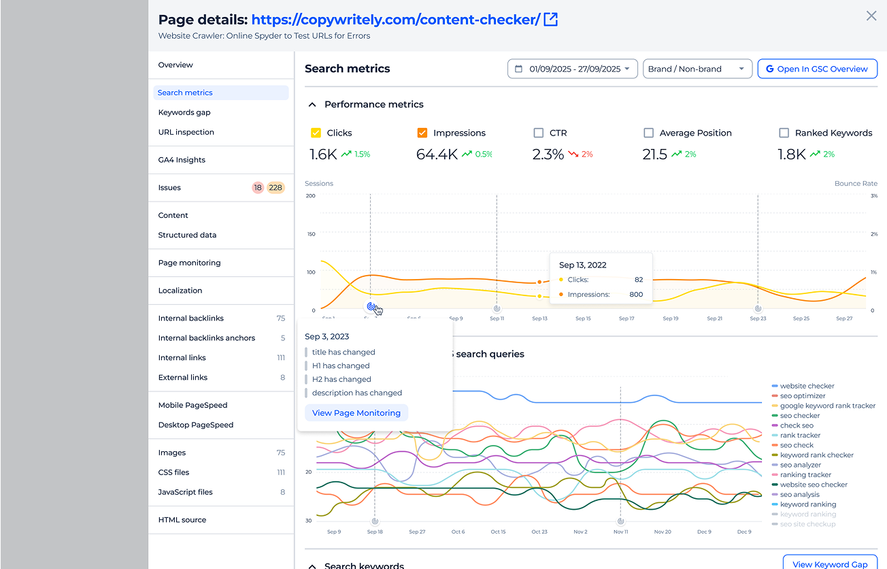Click the calendar icon in date range picker

[x=518, y=69]
